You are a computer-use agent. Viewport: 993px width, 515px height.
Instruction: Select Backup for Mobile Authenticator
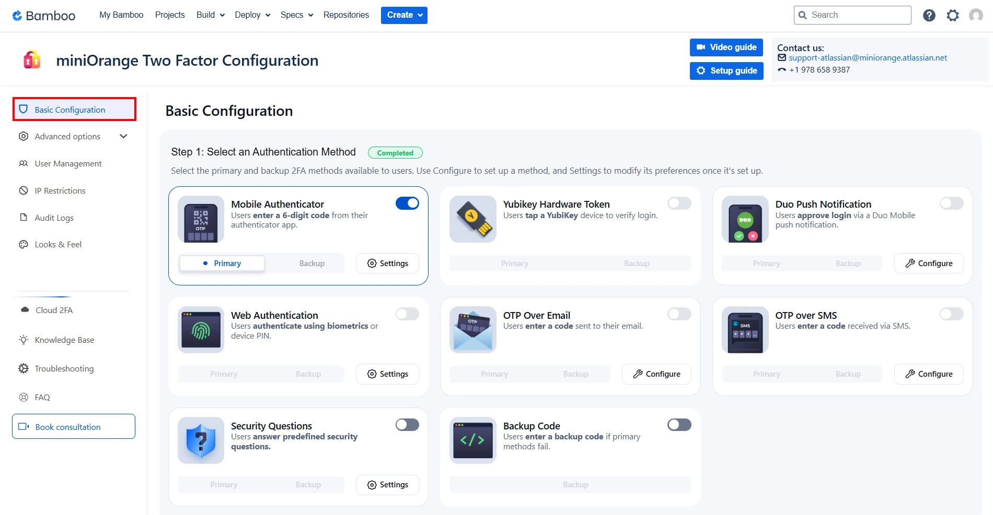(311, 264)
